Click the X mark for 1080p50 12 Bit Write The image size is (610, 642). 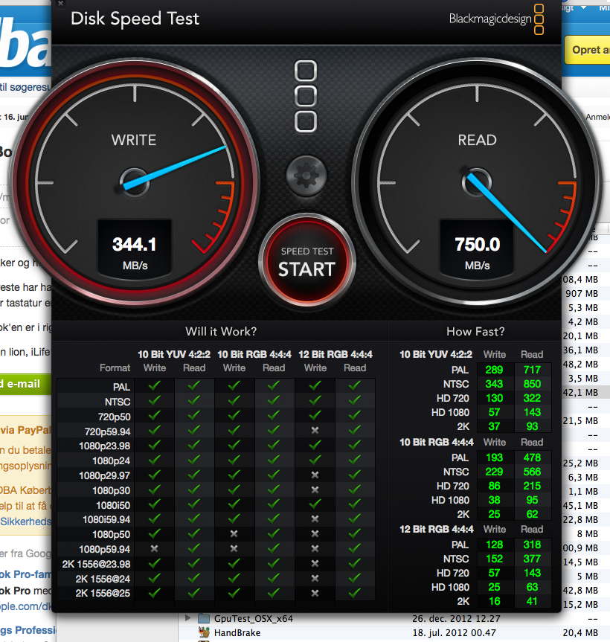[x=315, y=534]
